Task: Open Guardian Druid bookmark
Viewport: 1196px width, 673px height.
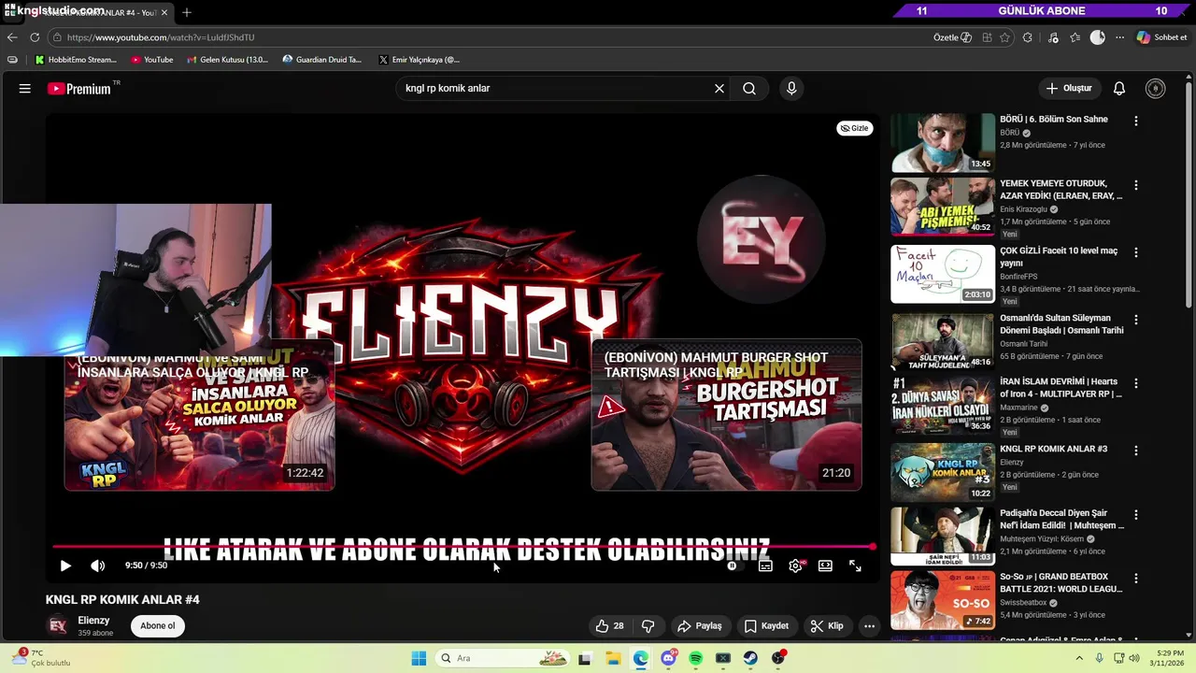Action: [322, 60]
